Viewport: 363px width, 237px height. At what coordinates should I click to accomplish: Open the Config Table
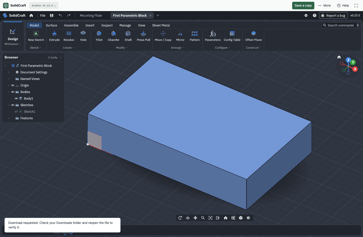[232, 36]
